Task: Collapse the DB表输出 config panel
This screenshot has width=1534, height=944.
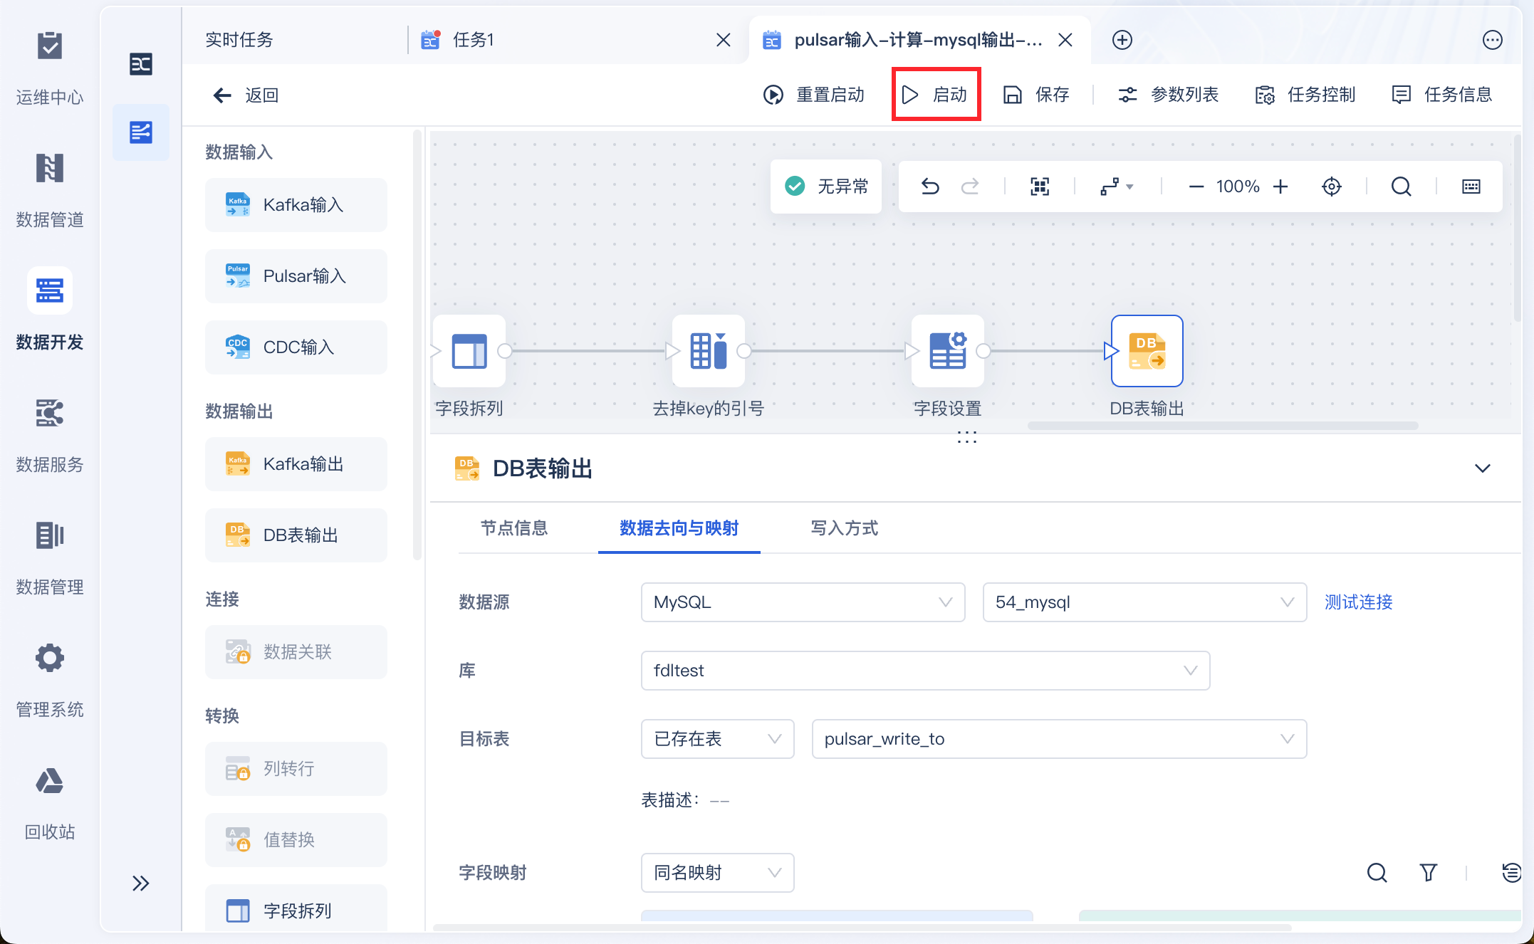Action: pyautogui.click(x=1482, y=468)
